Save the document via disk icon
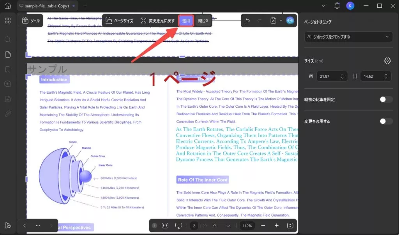Screen dimensions: 399x235 pos(273,21)
